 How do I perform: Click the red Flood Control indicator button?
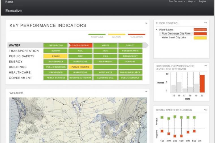[80, 45]
